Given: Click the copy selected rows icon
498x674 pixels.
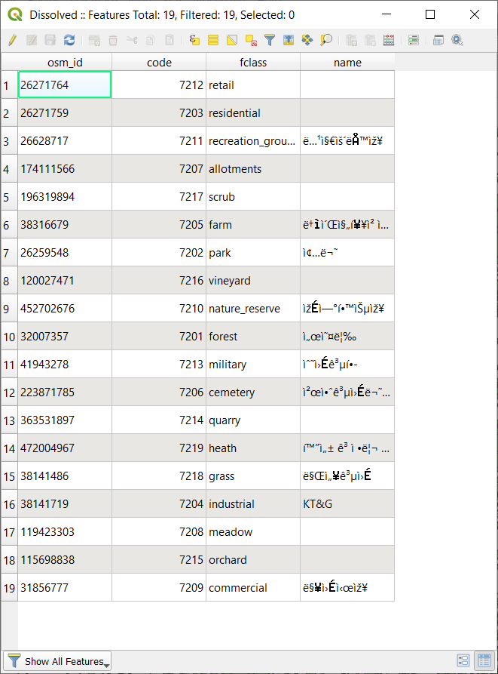Looking at the screenshot, I should (151, 41).
